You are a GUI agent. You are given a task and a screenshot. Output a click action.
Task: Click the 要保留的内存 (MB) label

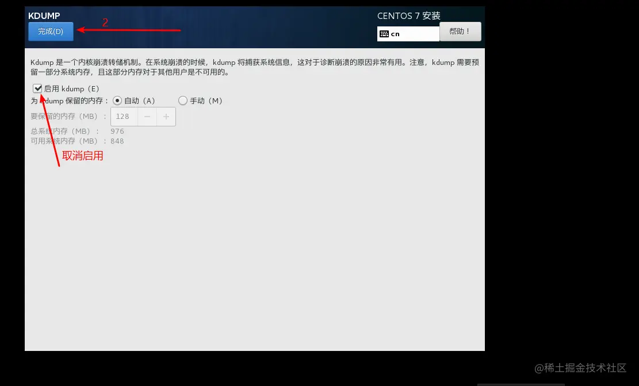68,117
